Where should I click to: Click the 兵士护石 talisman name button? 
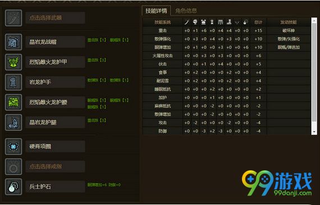(x=56, y=187)
